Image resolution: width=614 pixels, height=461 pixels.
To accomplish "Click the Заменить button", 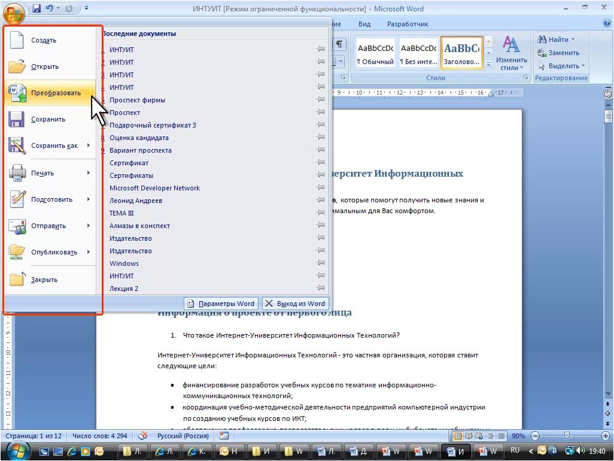I will pyautogui.click(x=558, y=53).
